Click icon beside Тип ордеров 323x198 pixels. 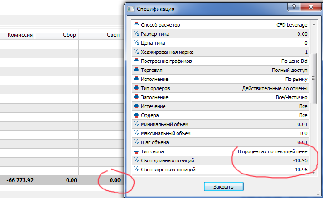coord(136,88)
